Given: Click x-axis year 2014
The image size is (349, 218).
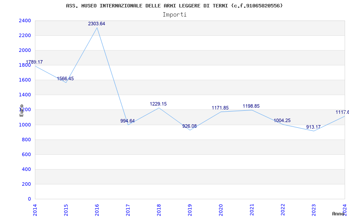Looking at the screenshot, I should point(35,210).
